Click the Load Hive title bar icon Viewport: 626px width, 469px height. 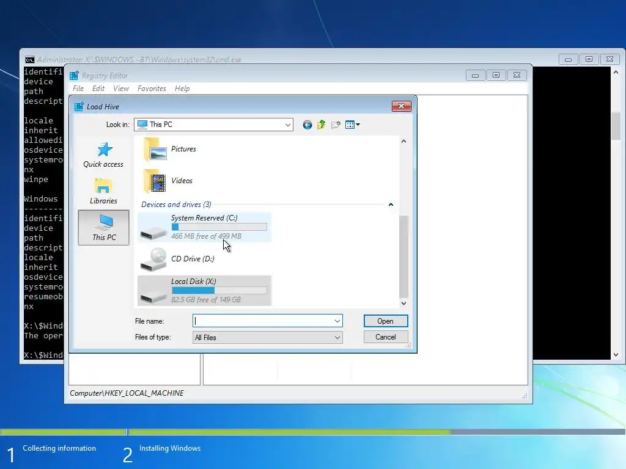click(x=79, y=106)
